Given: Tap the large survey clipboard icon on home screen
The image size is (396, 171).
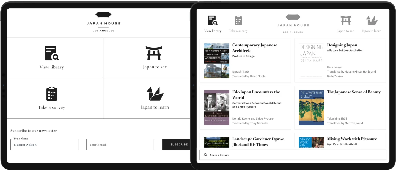Looking at the screenshot, I should coord(52,94).
